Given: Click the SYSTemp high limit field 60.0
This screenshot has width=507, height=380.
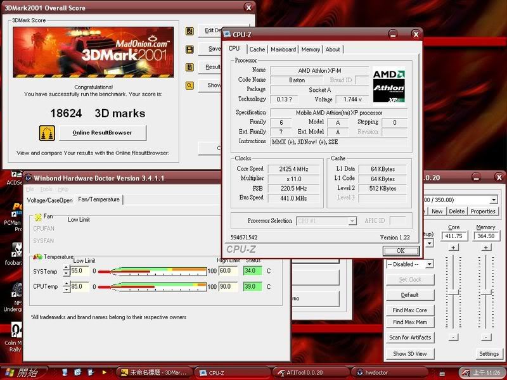Looking at the screenshot, I should tap(228, 271).
